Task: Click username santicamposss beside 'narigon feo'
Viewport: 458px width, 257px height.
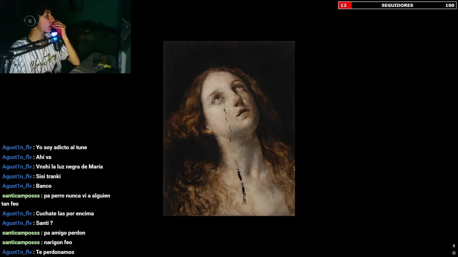Action: [x=21, y=242]
